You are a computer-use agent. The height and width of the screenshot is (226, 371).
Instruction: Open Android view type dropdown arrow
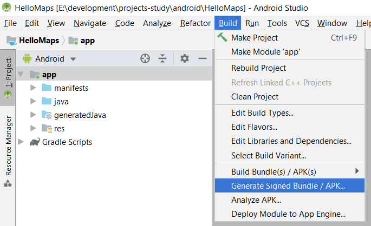[x=73, y=59]
